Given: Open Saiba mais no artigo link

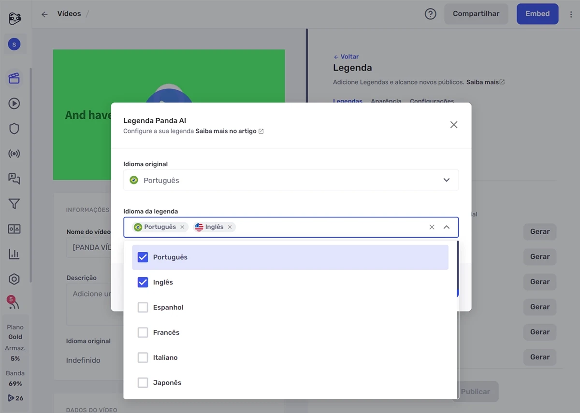Looking at the screenshot, I should coord(230,131).
